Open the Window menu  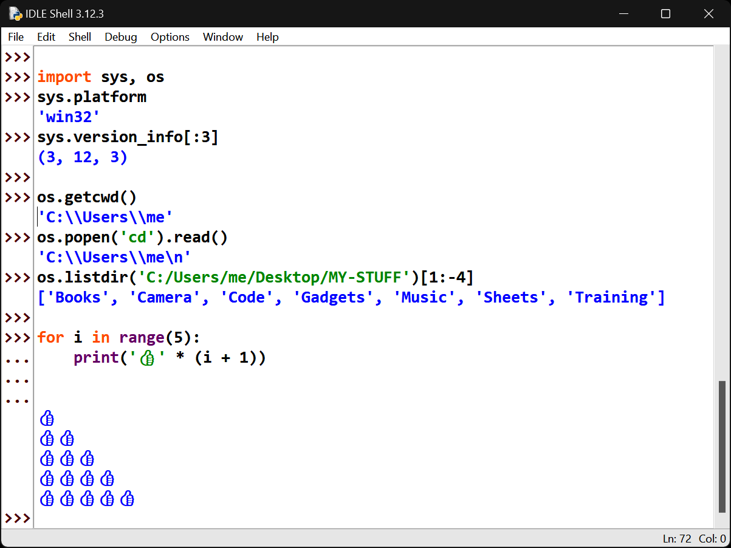223,37
